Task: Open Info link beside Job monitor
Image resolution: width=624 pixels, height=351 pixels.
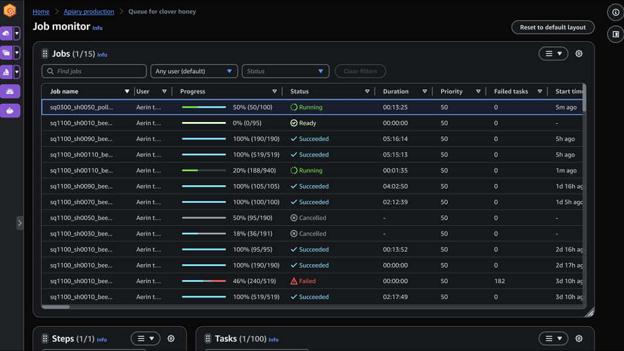Action: point(97,28)
